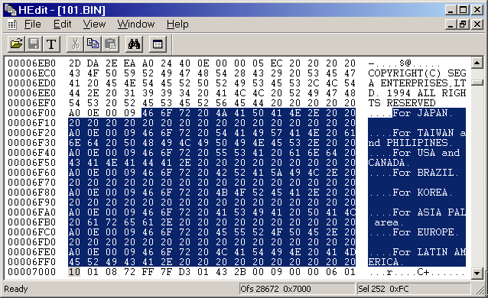
Task: Click hex byte 10 at offset 00007000
Action: click(74, 272)
